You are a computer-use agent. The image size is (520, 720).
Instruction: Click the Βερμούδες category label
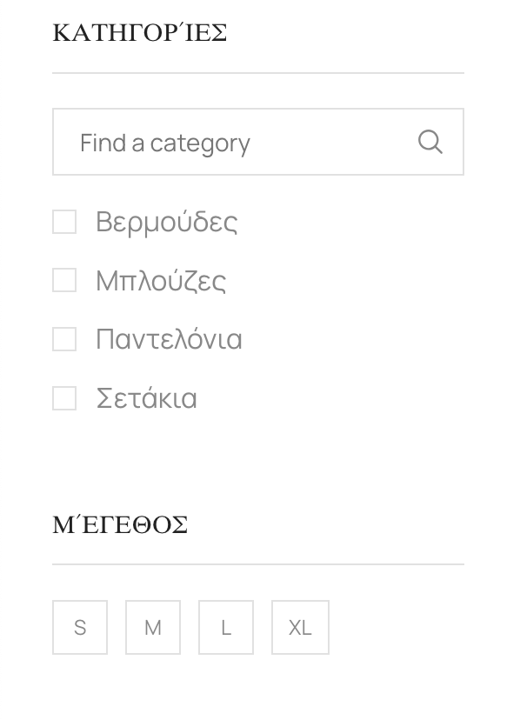tap(167, 223)
